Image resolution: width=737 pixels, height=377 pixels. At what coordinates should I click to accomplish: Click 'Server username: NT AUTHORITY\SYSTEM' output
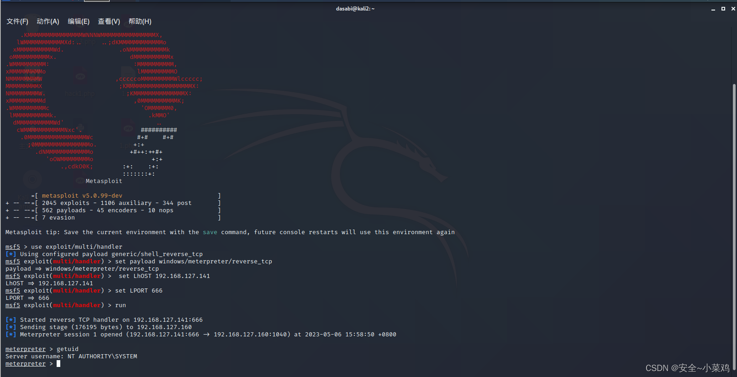(x=71, y=356)
